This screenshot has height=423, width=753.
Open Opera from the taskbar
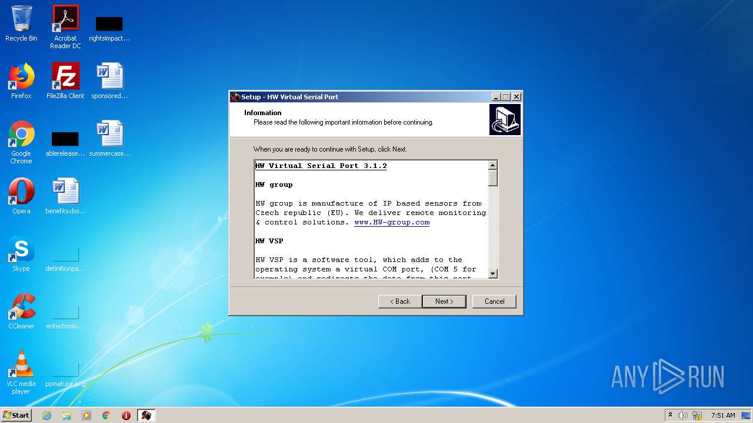126,415
